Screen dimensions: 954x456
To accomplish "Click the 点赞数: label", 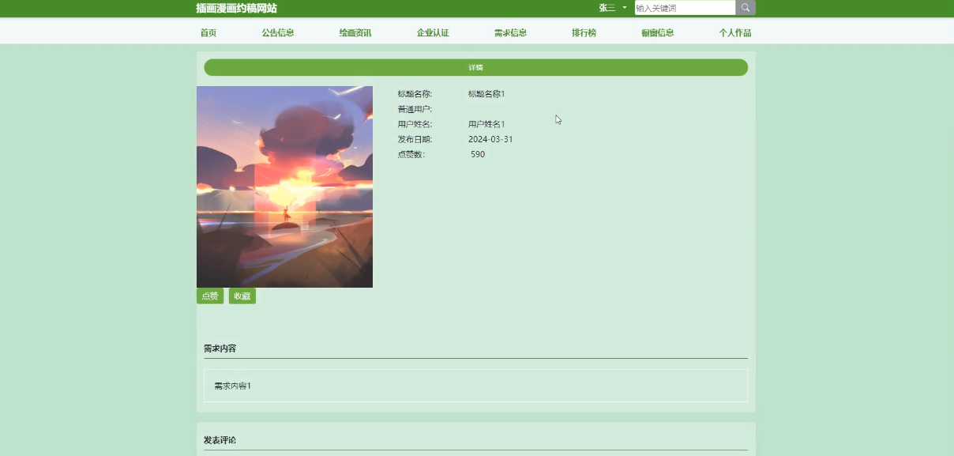I will pos(411,154).
